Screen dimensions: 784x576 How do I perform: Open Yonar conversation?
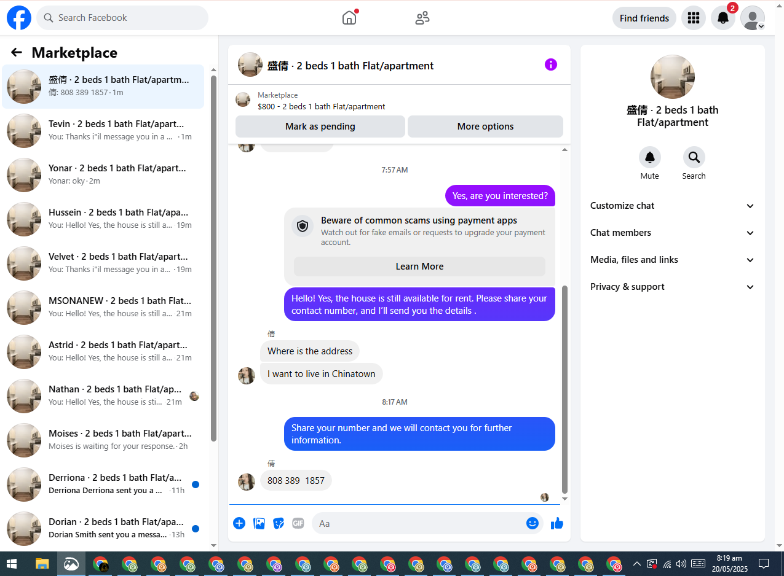tap(103, 175)
